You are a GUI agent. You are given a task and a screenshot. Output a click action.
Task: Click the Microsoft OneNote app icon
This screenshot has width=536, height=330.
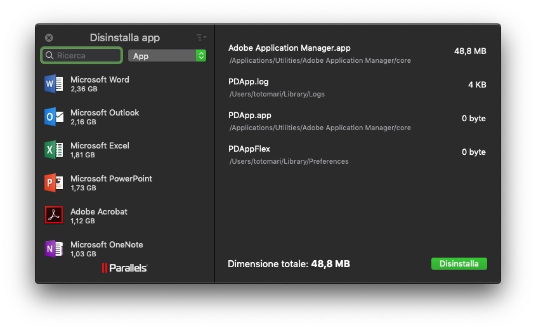pos(54,249)
